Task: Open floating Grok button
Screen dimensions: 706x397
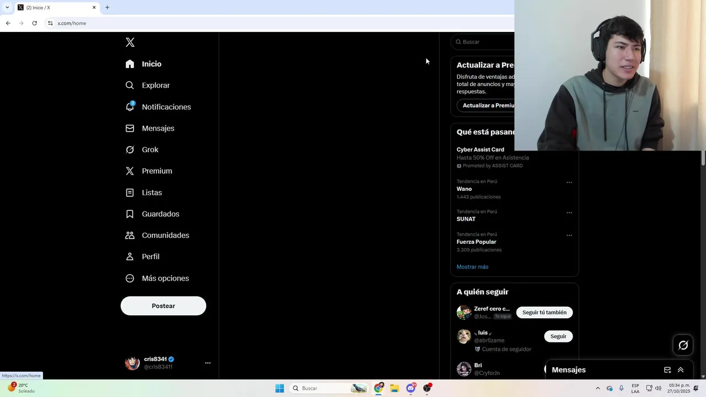Action: [683, 345]
